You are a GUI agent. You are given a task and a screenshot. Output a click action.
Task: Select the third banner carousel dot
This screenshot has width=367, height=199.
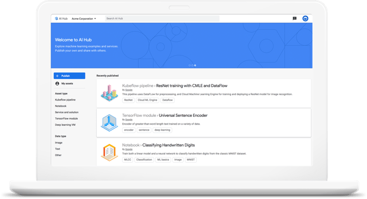click(x=195, y=65)
